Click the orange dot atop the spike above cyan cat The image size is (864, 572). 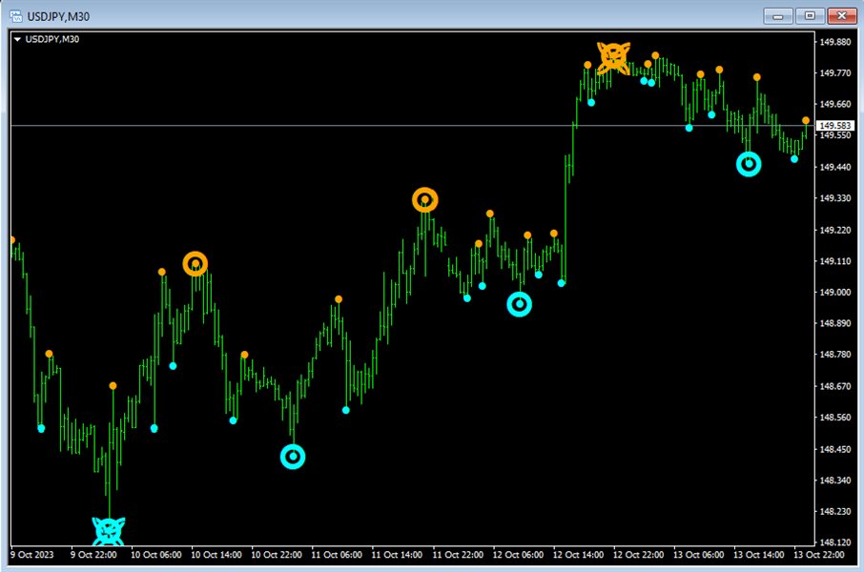(x=113, y=386)
